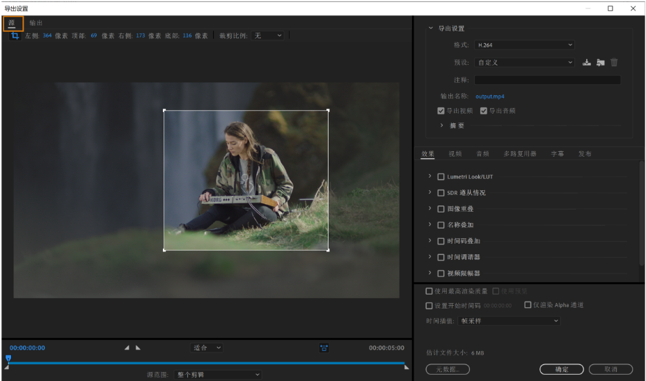Viewport: 646px width, 381px height.
Task: Select the crop output video icon
Action: tap(15, 36)
